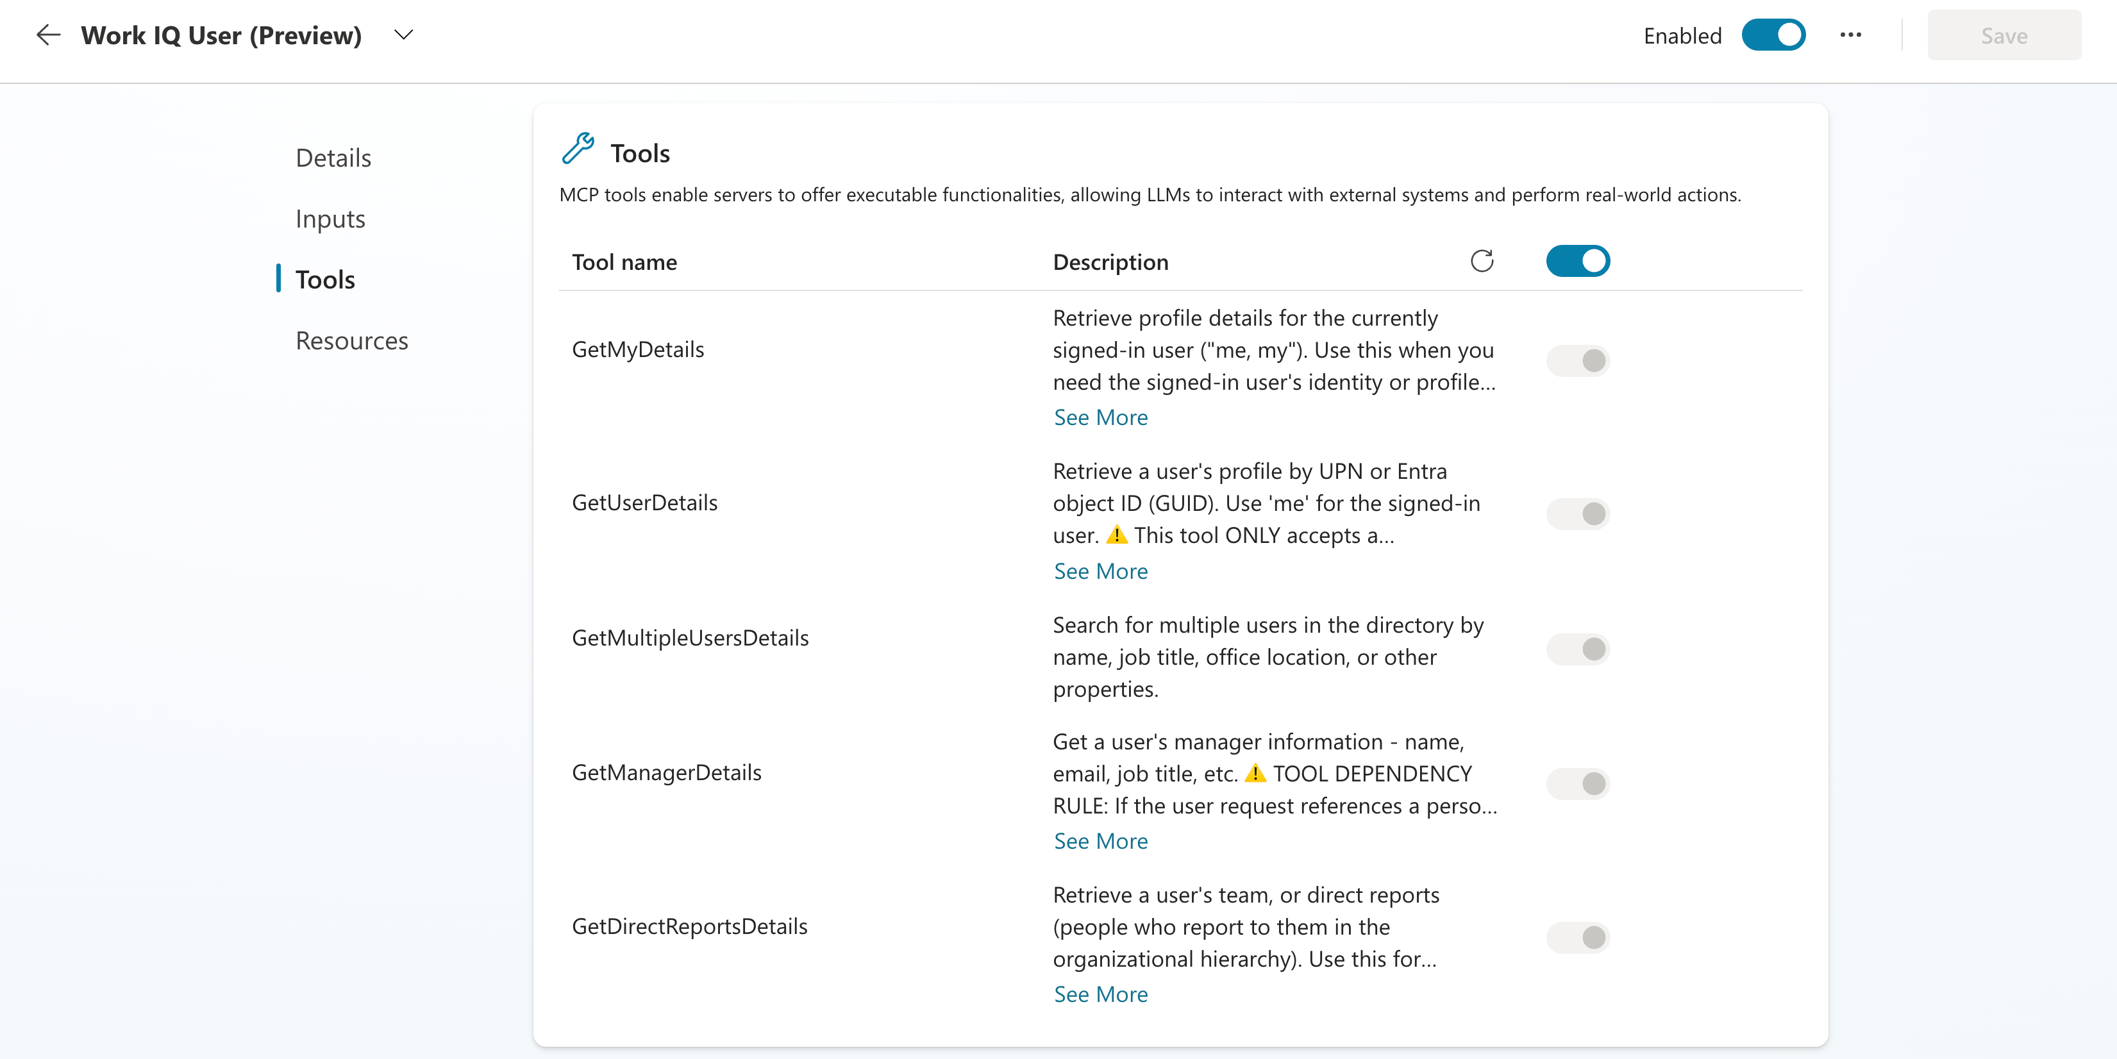Click the warning icon in GetManagerDetails description

point(1255,773)
